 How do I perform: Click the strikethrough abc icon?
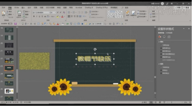point(45,16)
